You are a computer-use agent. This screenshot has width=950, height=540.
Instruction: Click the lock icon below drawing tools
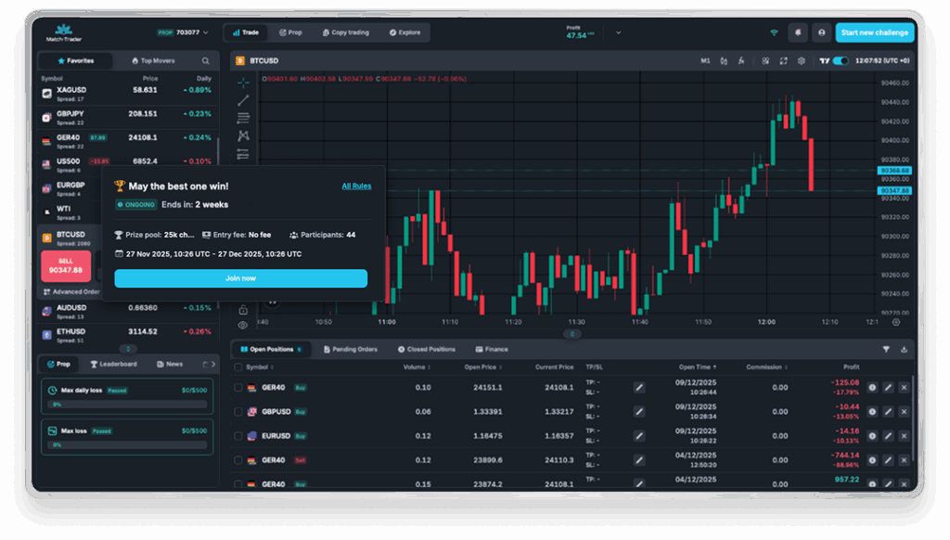pyautogui.click(x=243, y=310)
